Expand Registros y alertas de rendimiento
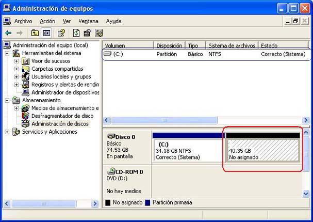 [17, 85]
